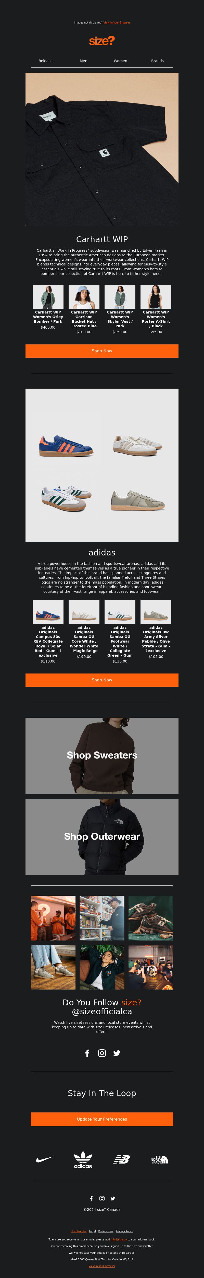Screen dimensions: 204x1278
Task: Open the Women navigation item
Action: (x=120, y=61)
